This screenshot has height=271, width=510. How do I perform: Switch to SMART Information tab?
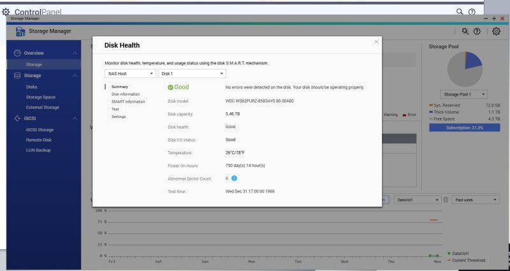(x=128, y=102)
